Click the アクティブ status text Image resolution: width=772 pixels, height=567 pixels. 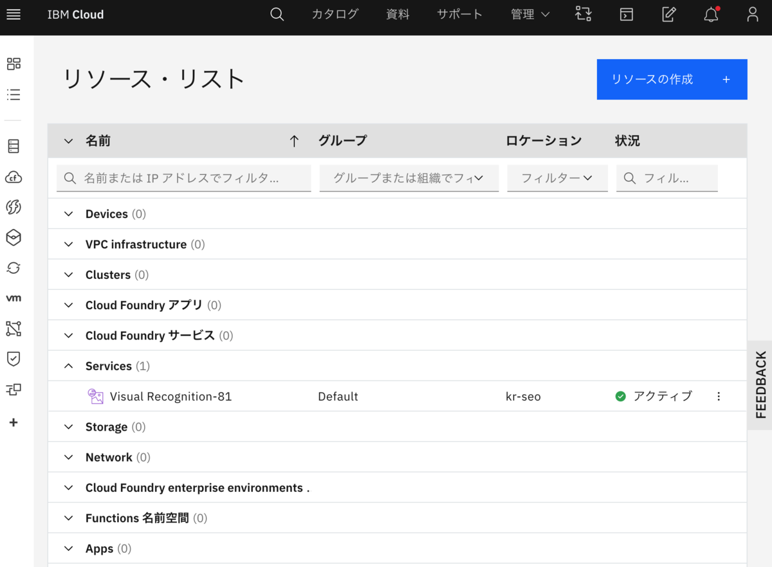click(663, 397)
